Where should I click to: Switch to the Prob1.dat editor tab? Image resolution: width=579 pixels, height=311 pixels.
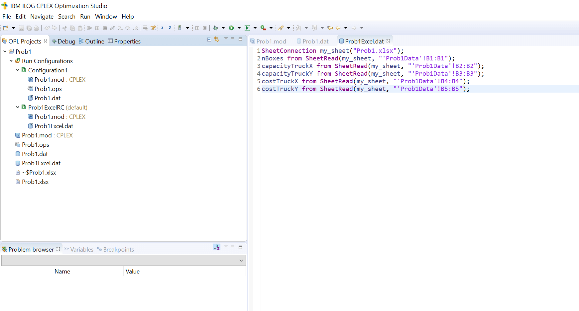click(x=312, y=41)
